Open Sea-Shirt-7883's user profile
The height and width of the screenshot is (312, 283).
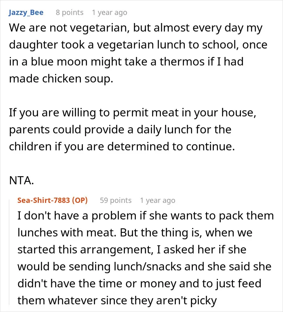[44, 200]
